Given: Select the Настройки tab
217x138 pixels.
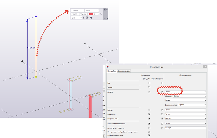Looking at the screenshot, I should point(112,71).
